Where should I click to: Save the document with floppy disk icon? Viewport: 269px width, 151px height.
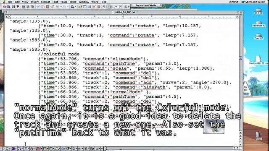click(x=13, y=7)
